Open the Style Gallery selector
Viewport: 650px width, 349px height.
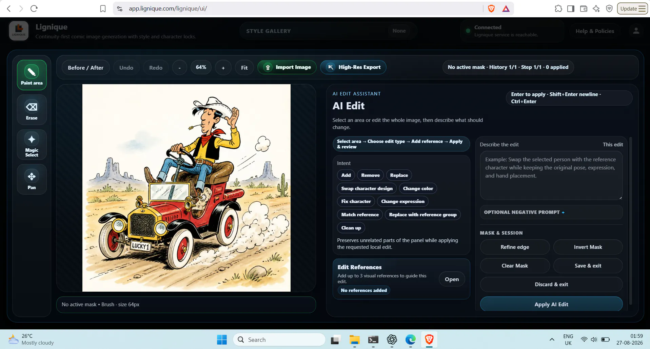click(x=328, y=31)
